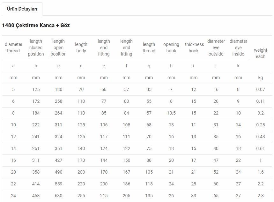The width and height of the screenshot is (274, 202).
Task: Open the Ürün Detayları tab
Action: click(x=22, y=9)
